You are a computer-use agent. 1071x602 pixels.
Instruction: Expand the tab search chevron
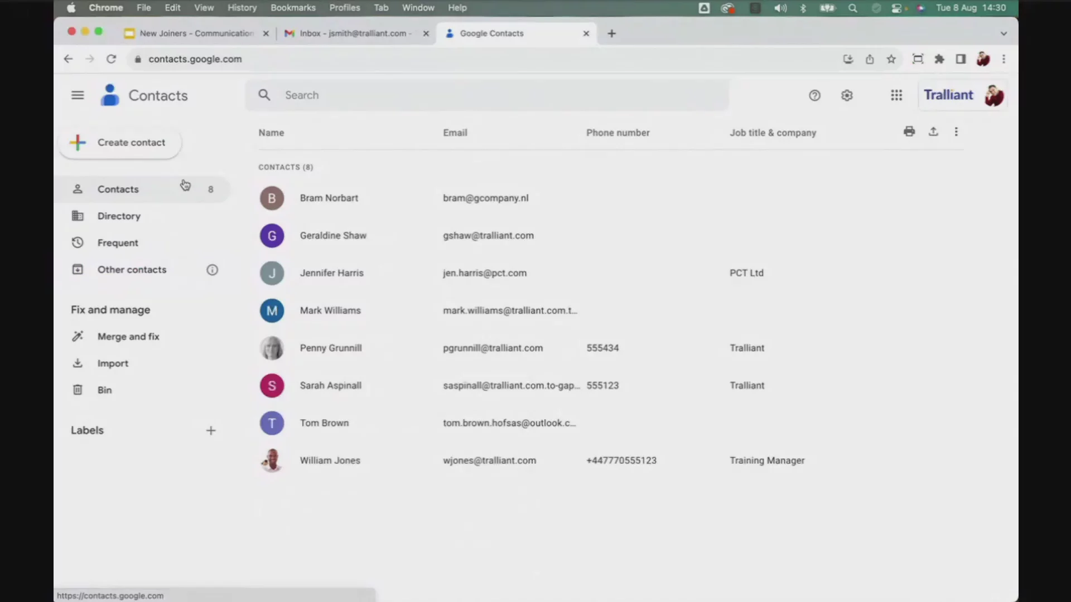(x=1004, y=33)
